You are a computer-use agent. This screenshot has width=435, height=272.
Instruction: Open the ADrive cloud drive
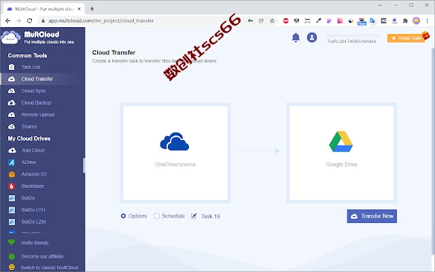coord(29,162)
